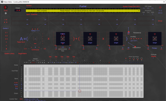Toggle the Surface display label
Viewport: 166px width, 101px height.
click(29, 6)
